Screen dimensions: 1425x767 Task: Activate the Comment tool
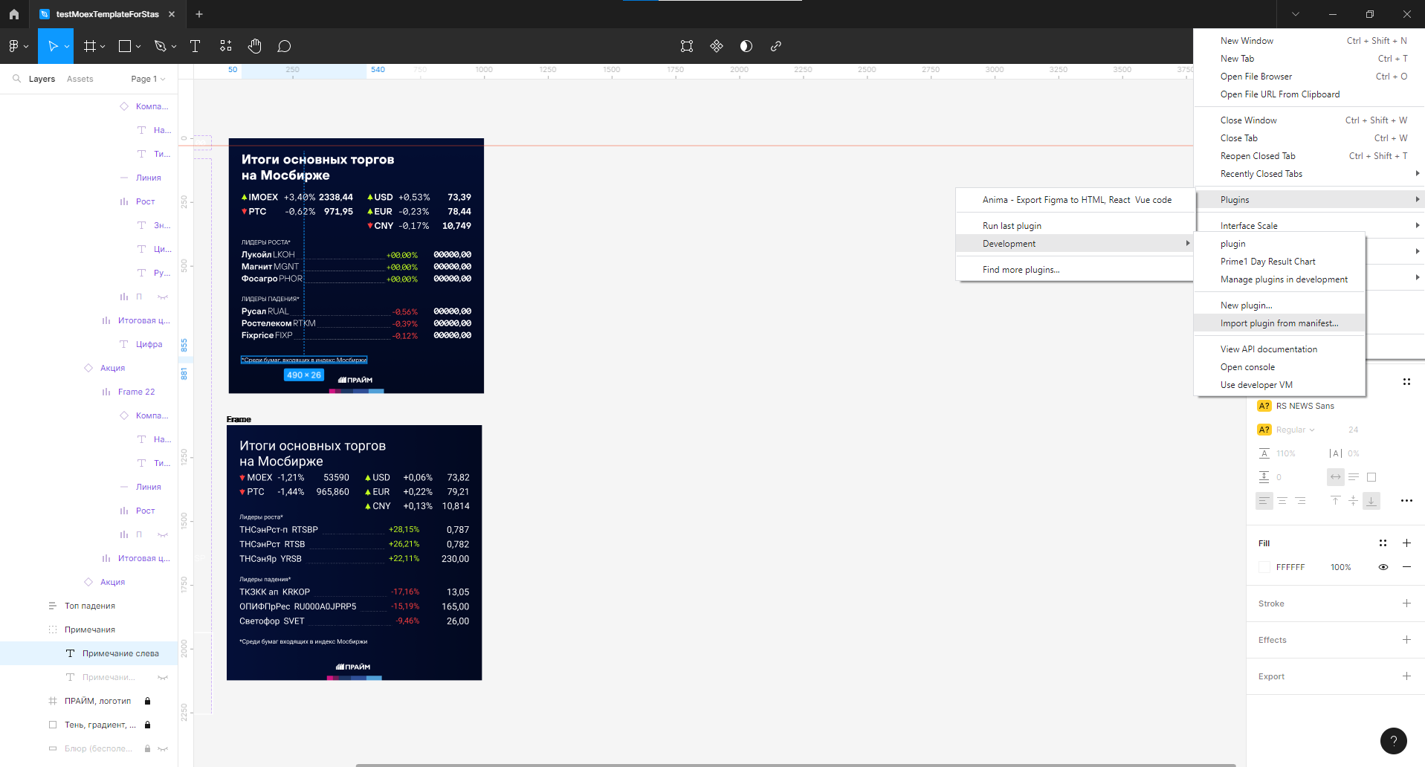coord(284,46)
